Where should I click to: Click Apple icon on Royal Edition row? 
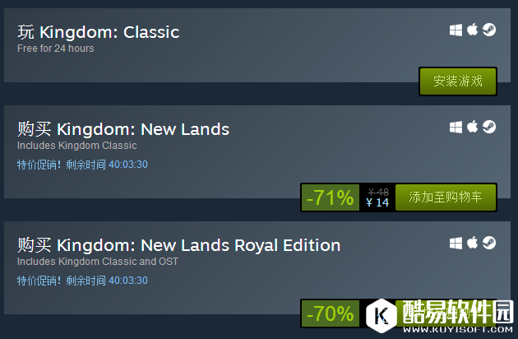(473, 244)
